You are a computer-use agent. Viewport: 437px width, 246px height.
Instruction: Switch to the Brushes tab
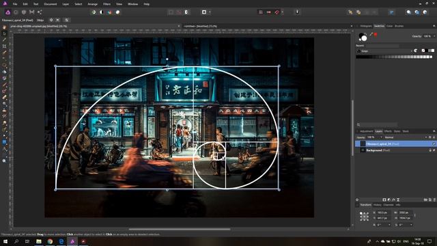click(399, 26)
